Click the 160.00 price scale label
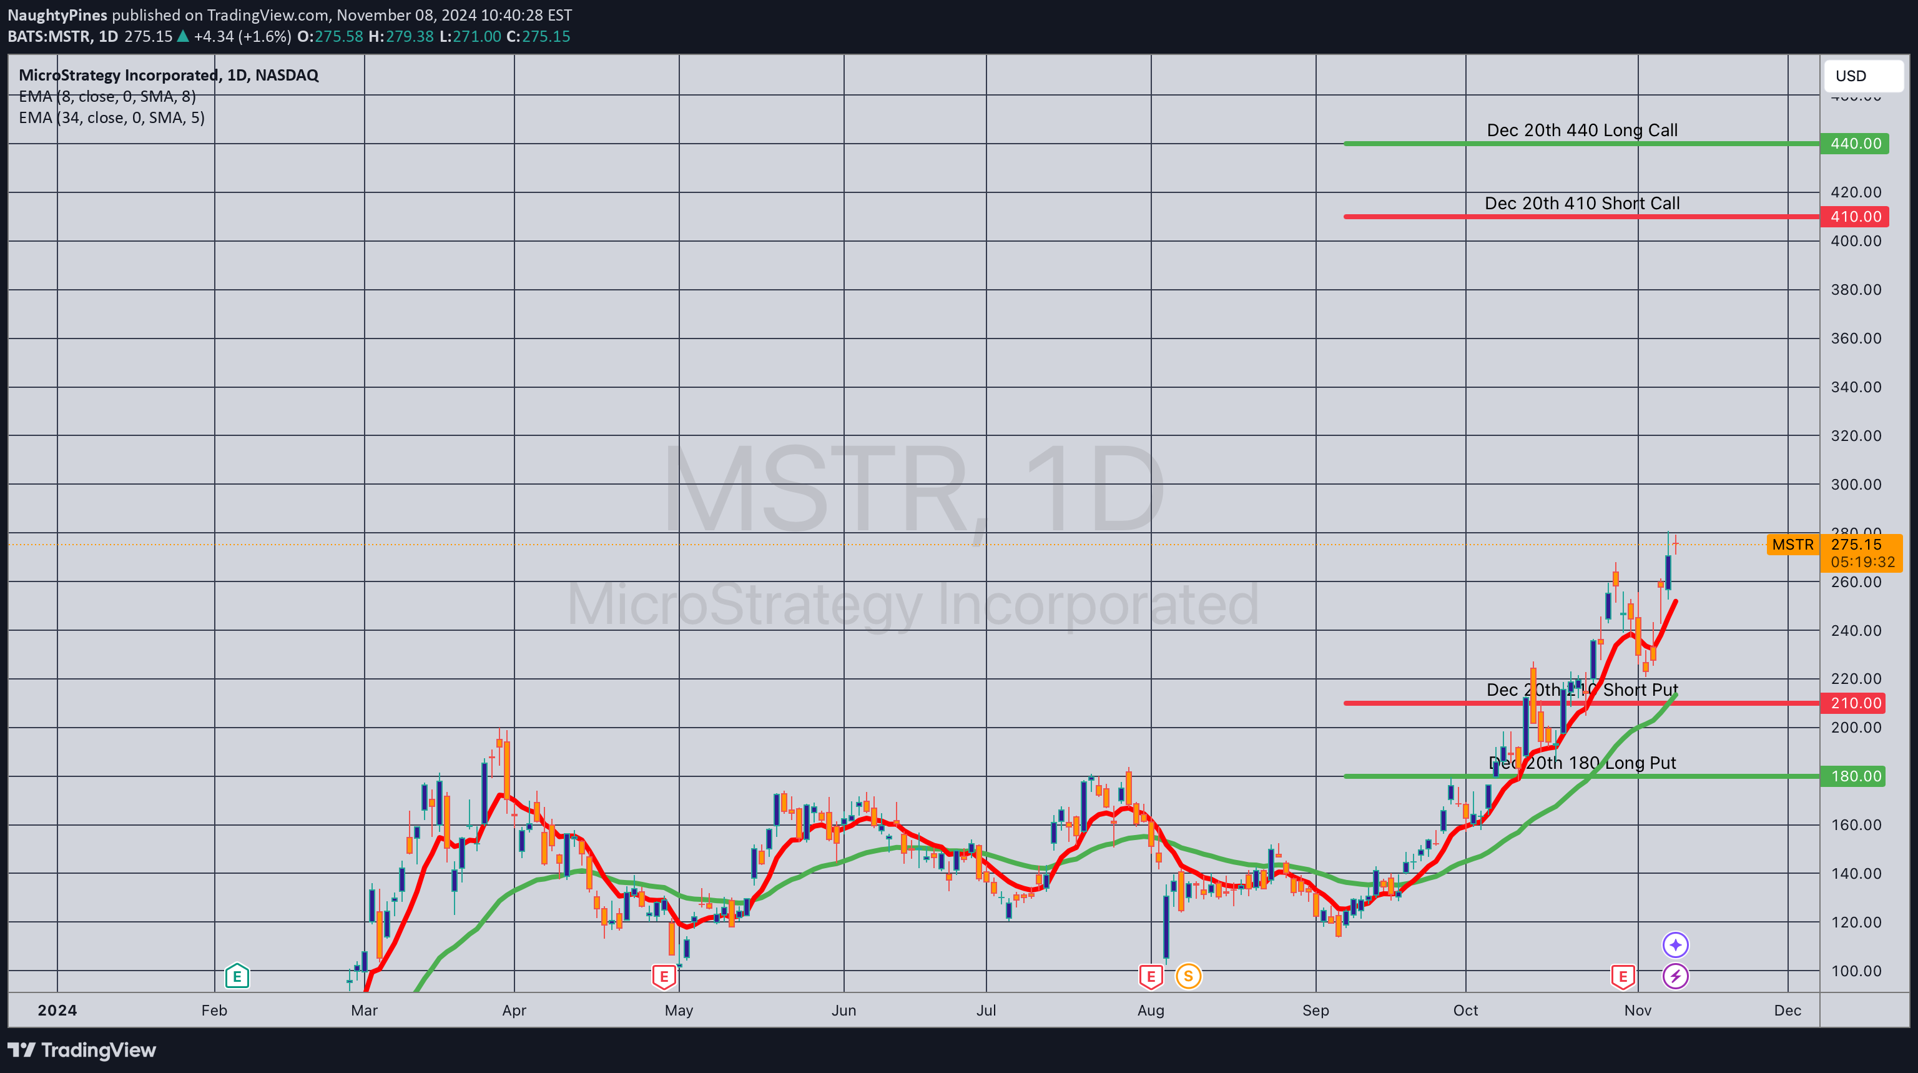 click(x=1856, y=824)
